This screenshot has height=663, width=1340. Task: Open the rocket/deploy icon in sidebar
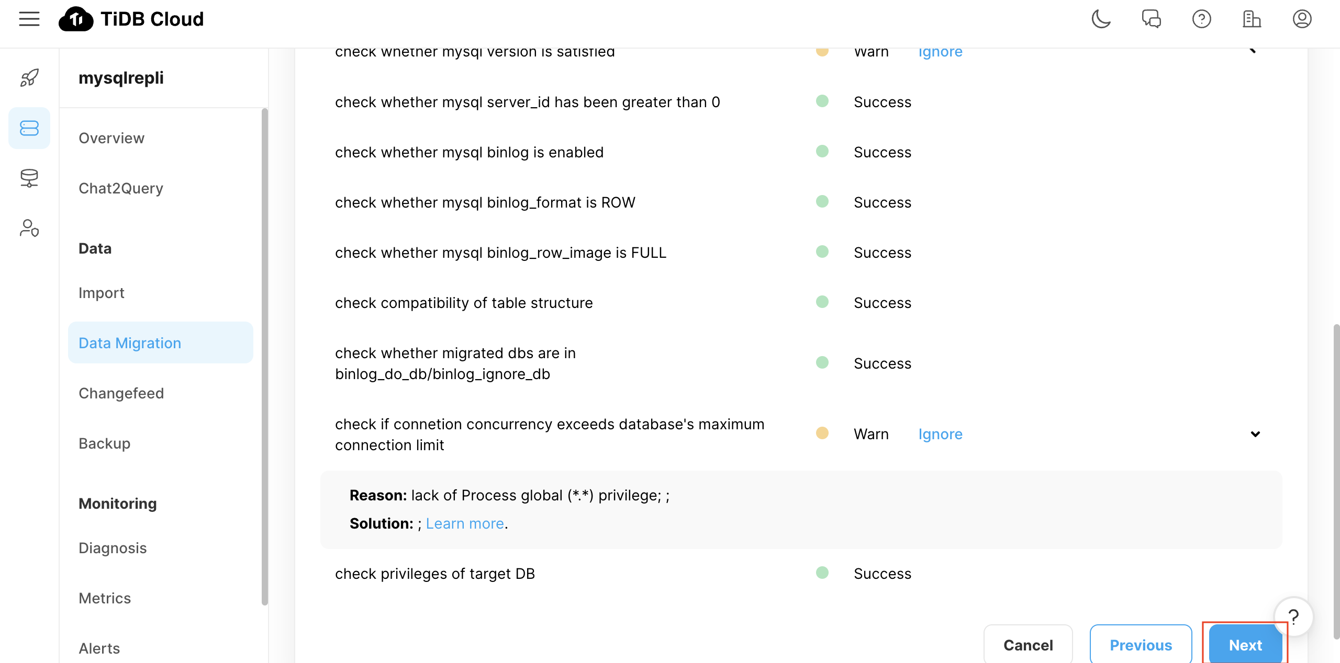click(29, 78)
